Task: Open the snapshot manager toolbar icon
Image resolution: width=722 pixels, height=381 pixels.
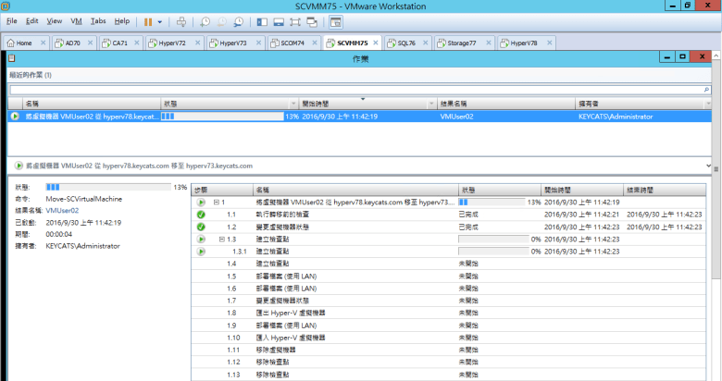Action: 239,20
